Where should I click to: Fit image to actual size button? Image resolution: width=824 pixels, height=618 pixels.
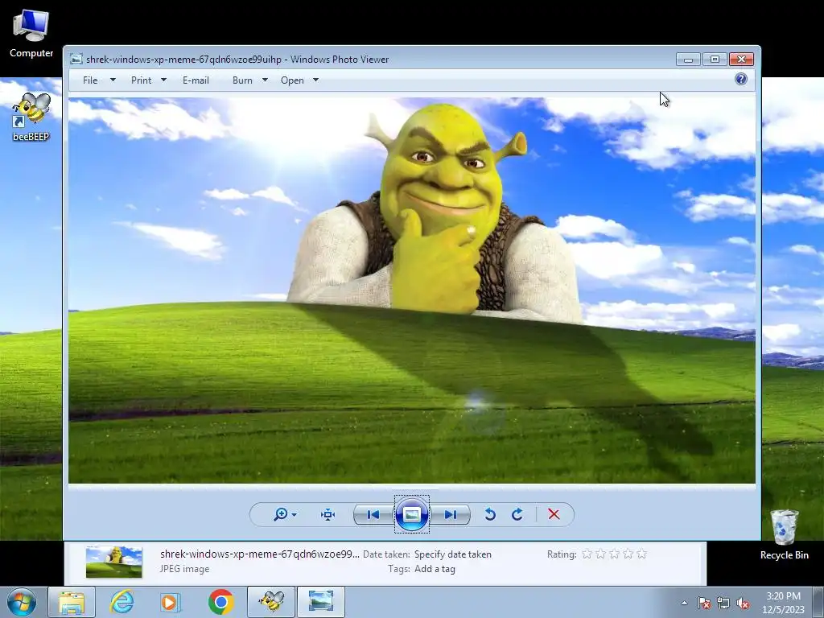pyautogui.click(x=328, y=514)
